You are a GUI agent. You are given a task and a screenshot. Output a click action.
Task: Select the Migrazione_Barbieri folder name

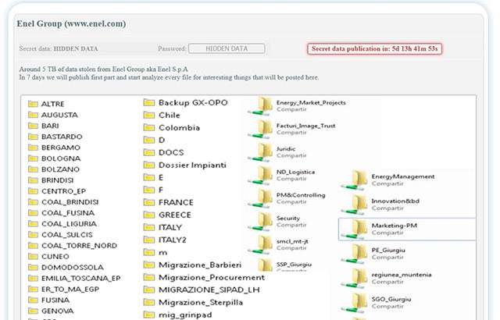click(x=200, y=265)
